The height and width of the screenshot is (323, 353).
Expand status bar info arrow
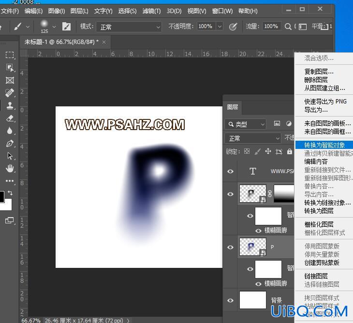(x=128, y=320)
